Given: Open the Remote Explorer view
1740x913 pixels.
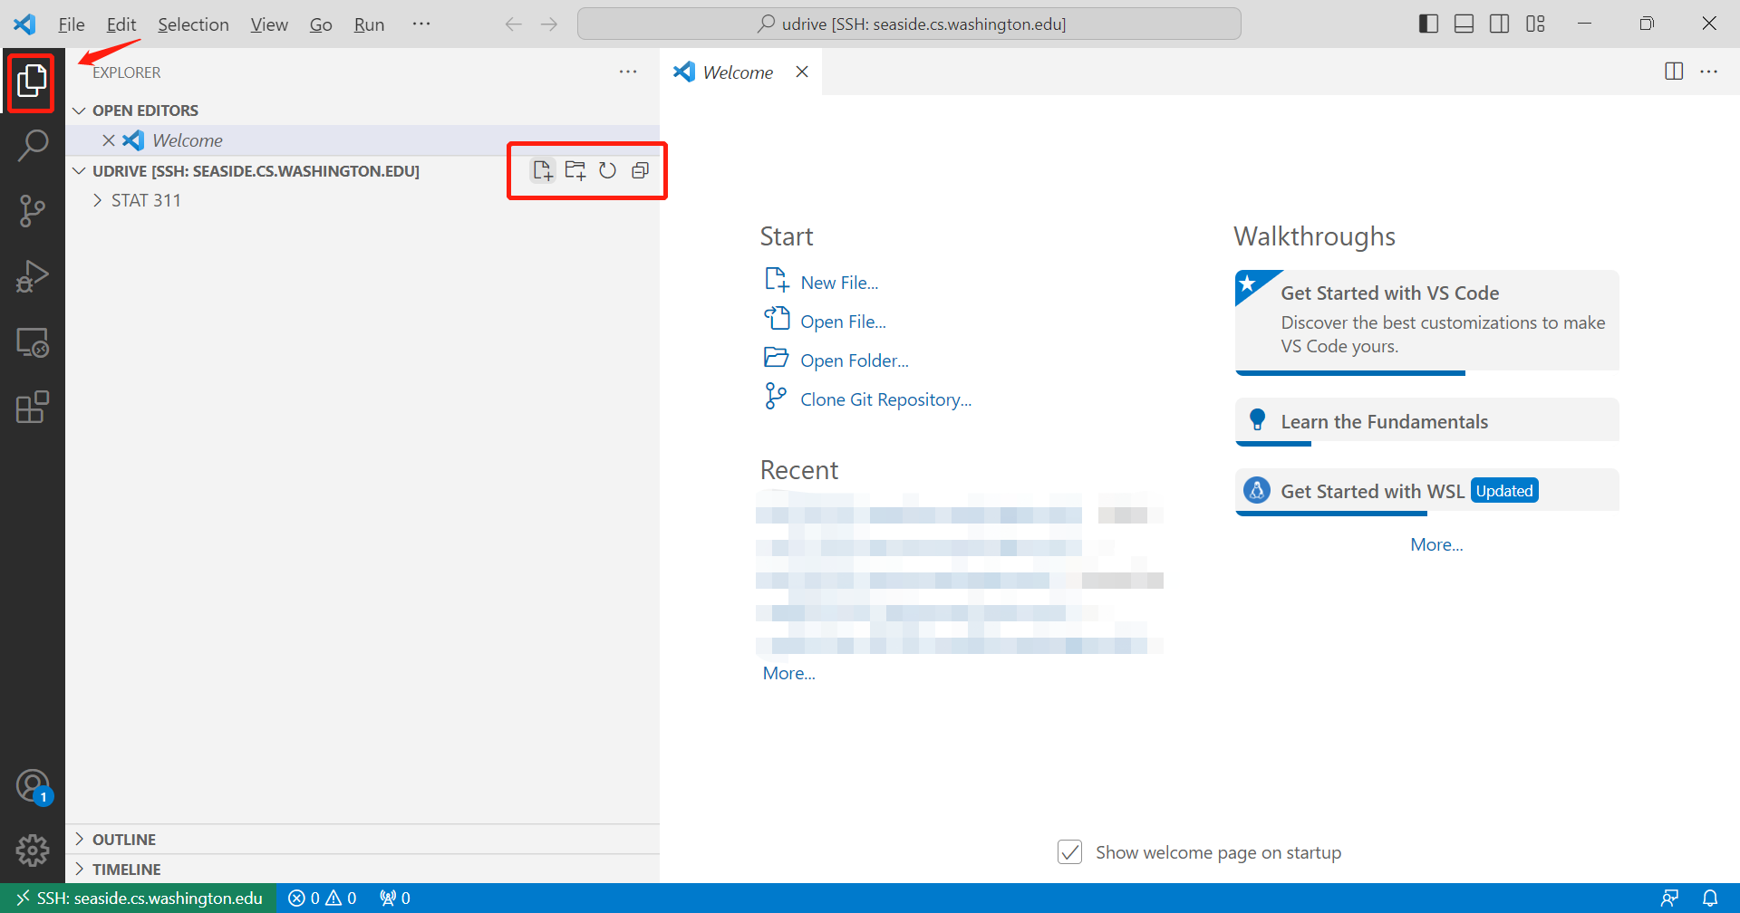Looking at the screenshot, I should pos(33,342).
